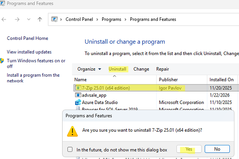Go up one level with the up arrow
Image resolution: width=239 pixels, height=159 pixels.
coord(40,19)
